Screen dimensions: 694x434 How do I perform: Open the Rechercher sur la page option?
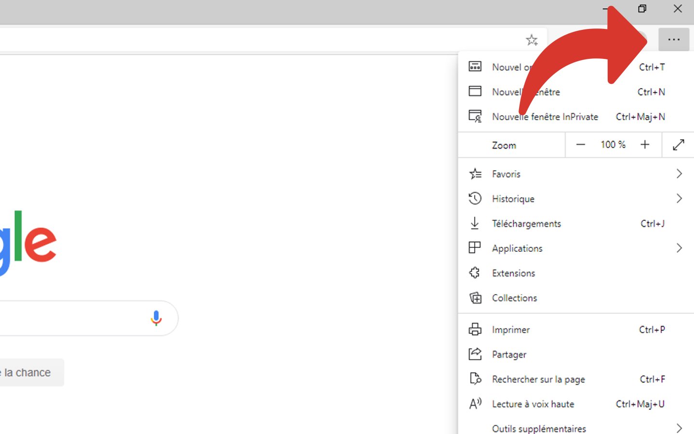pyautogui.click(x=538, y=379)
